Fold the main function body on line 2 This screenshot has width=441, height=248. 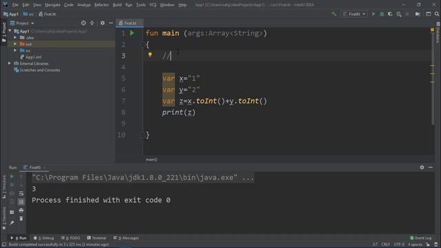tap(143, 44)
